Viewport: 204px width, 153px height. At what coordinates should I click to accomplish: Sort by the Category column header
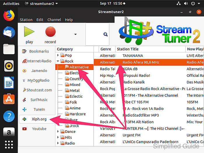pos(74,49)
